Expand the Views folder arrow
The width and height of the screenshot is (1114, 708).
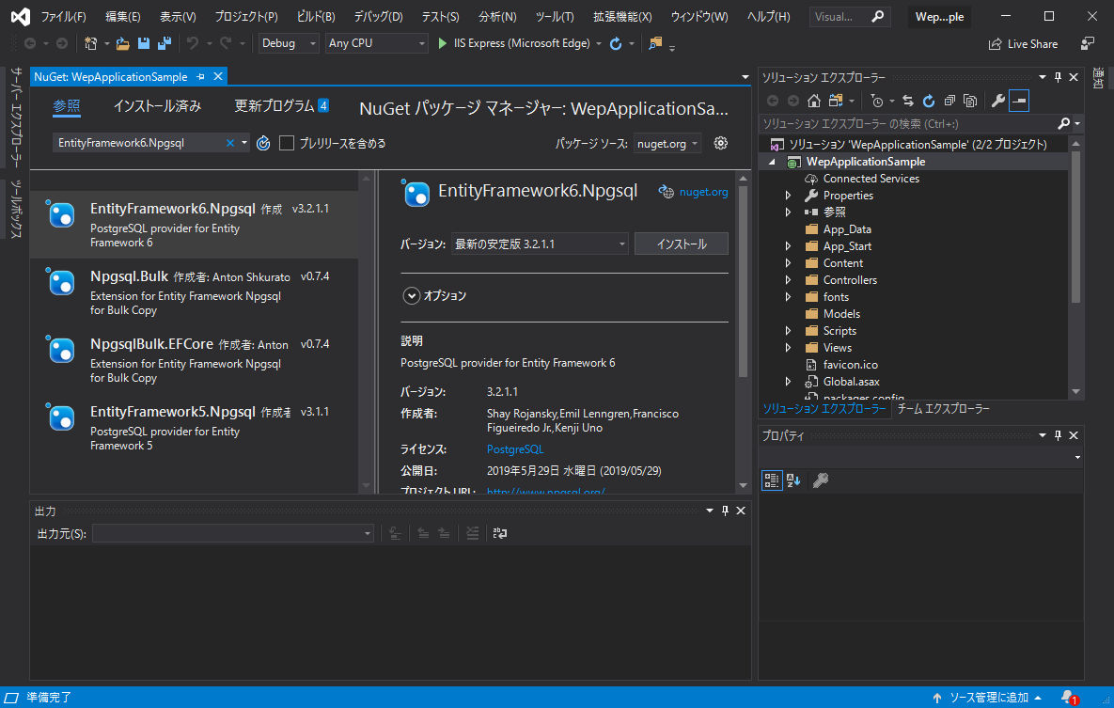[788, 348]
